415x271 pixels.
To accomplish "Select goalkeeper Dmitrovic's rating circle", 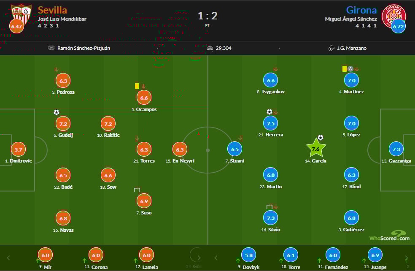I will pyautogui.click(x=18, y=149).
